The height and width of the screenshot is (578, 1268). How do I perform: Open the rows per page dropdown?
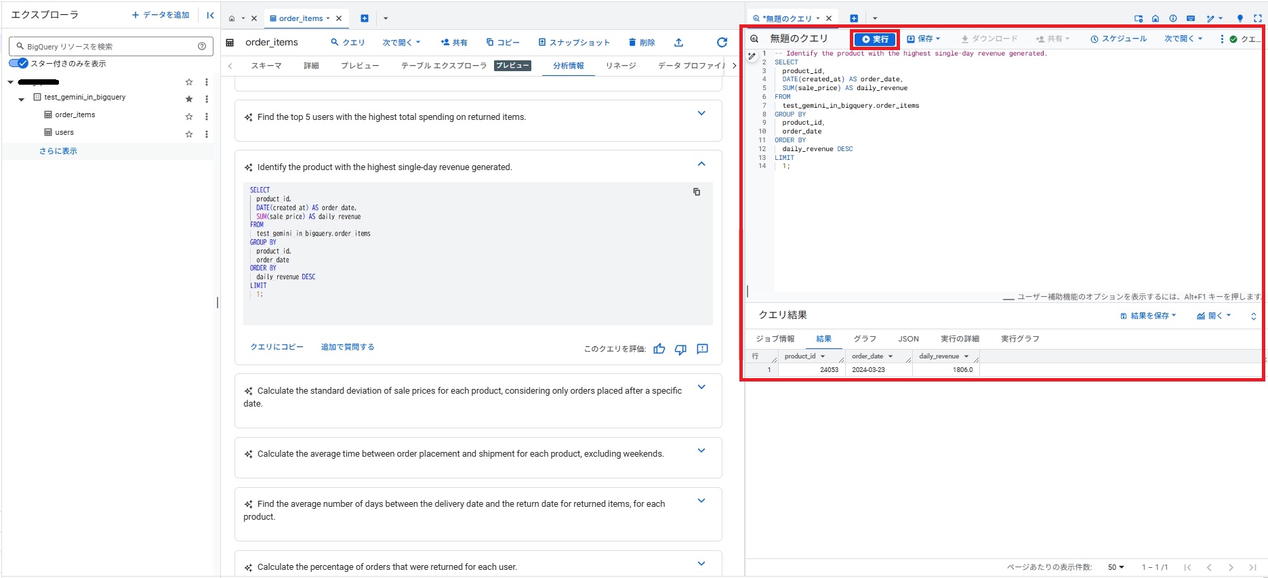[1116, 567]
